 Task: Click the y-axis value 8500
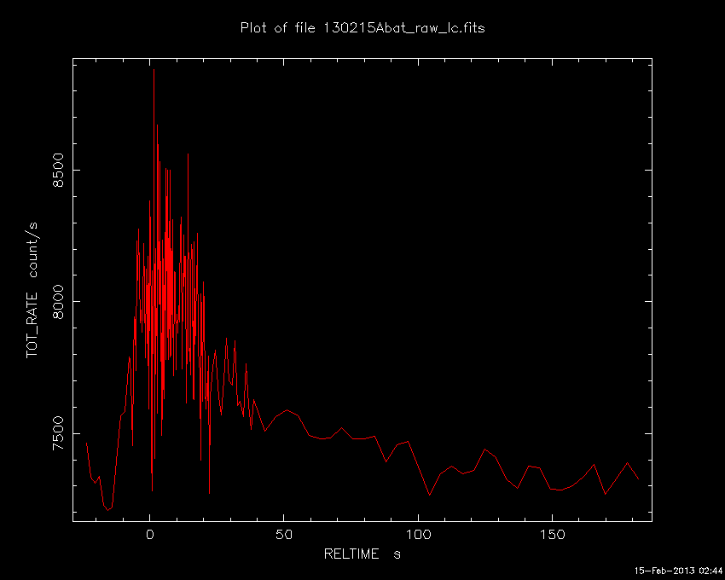tap(57, 171)
